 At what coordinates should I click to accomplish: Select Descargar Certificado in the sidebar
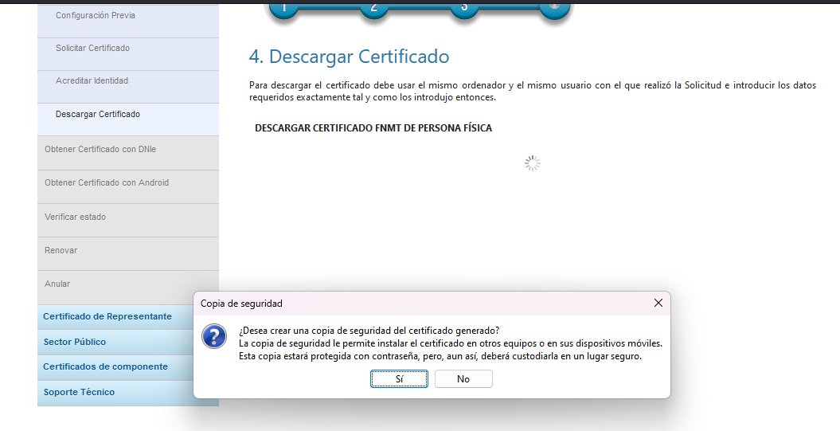click(97, 115)
